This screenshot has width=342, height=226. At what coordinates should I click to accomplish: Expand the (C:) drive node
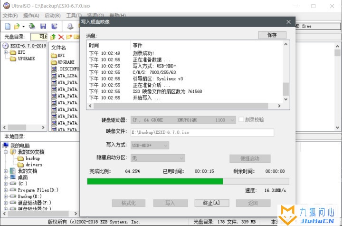(6, 184)
